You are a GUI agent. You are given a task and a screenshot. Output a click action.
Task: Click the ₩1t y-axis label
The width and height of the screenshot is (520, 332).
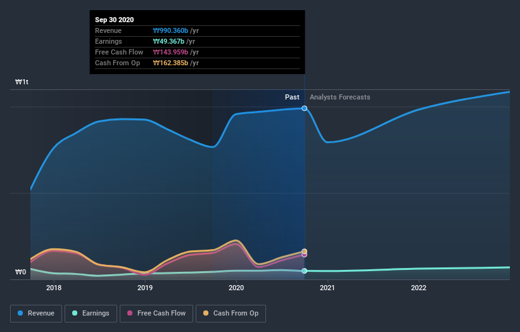pos(22,82)
